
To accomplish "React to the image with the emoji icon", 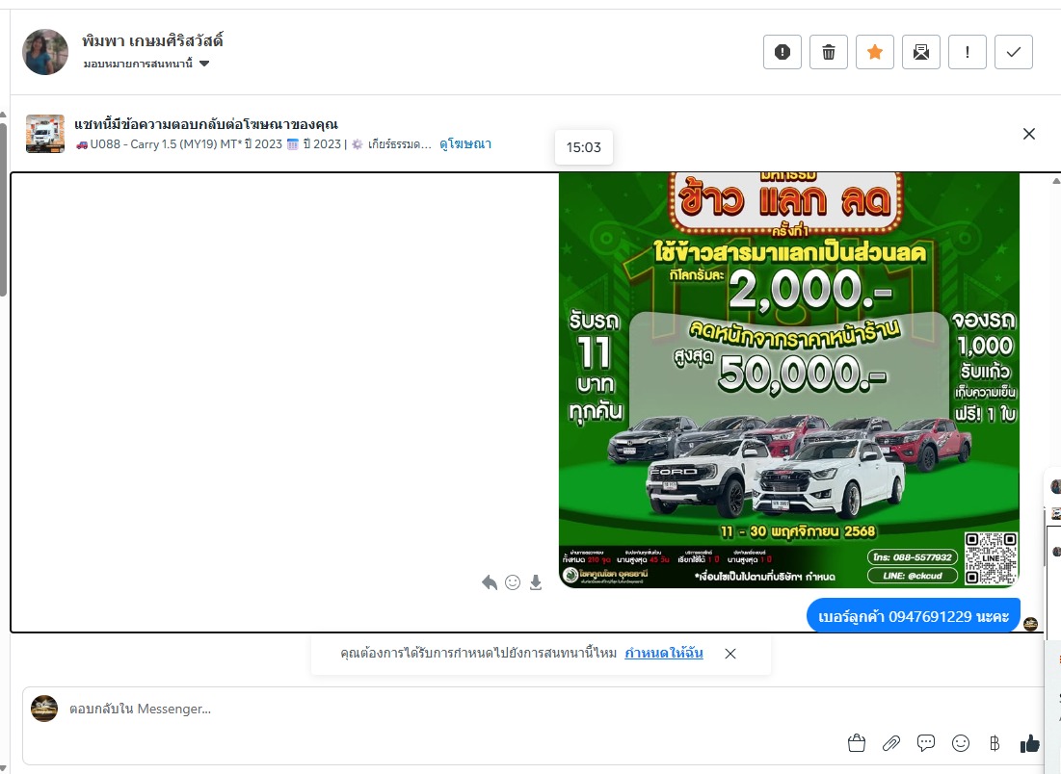I will click(x=513, y=582).
